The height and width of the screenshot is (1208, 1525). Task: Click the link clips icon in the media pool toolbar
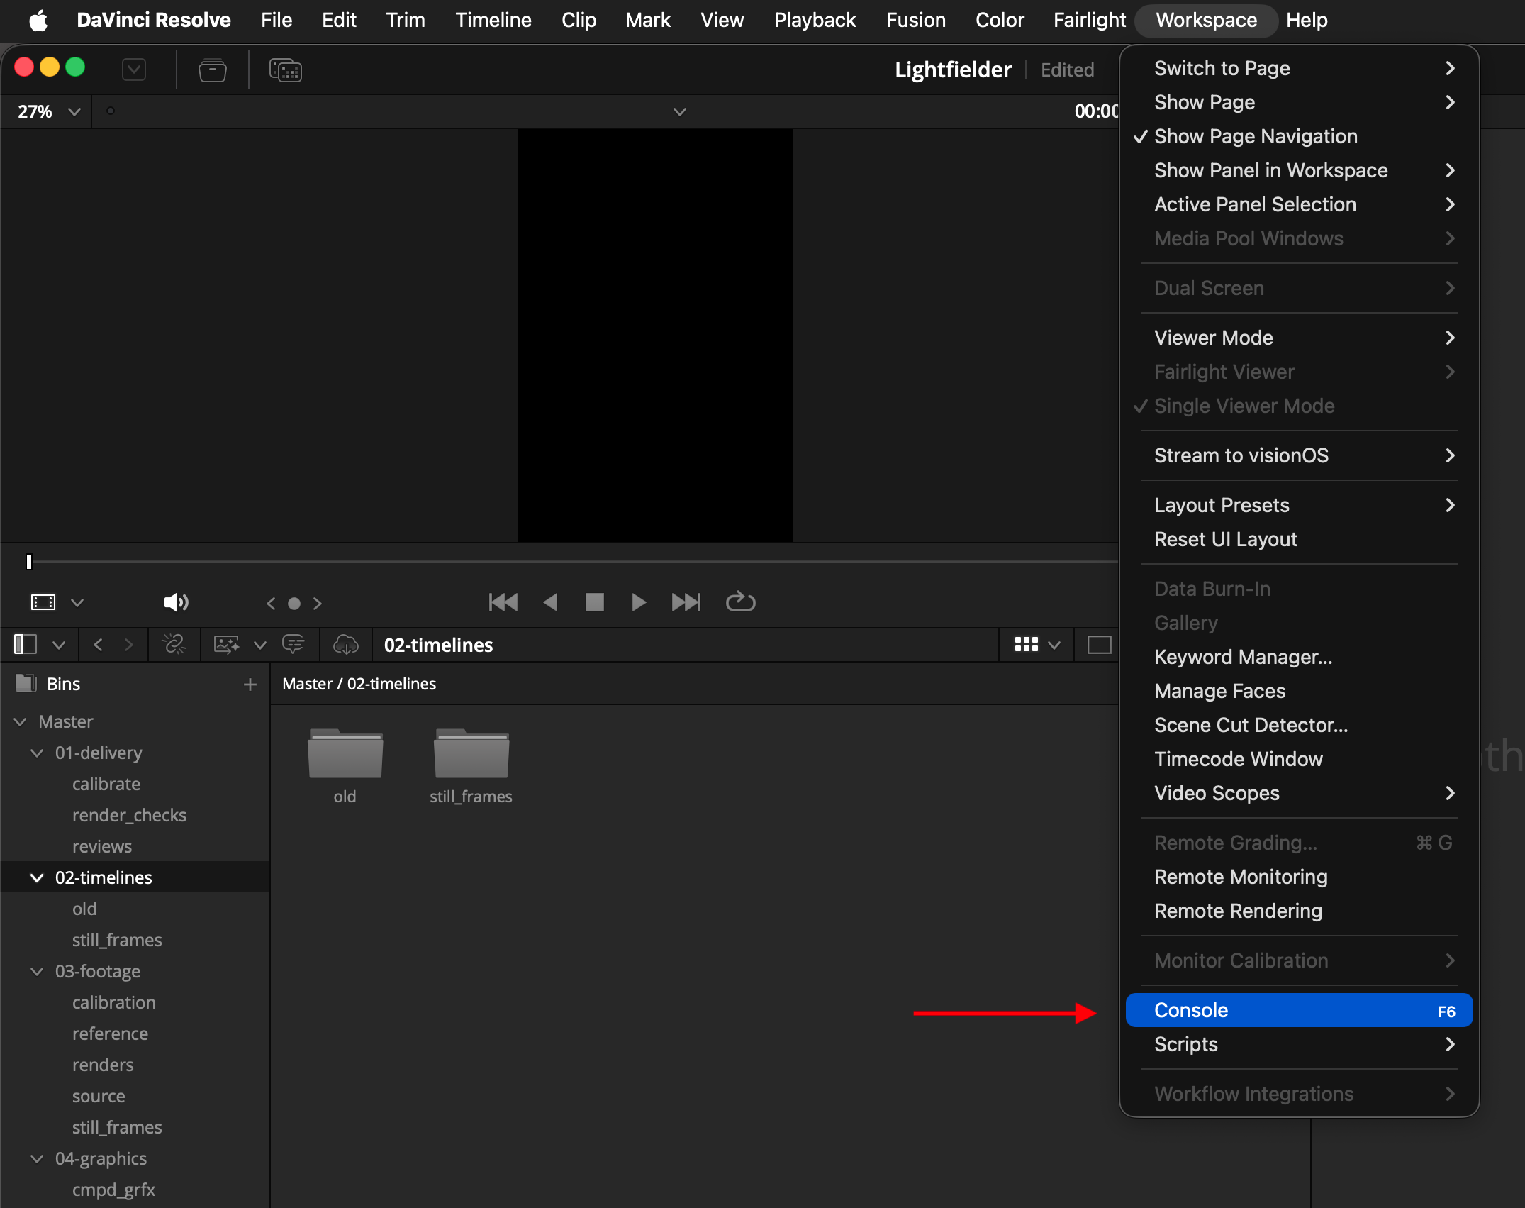(174, 644)
